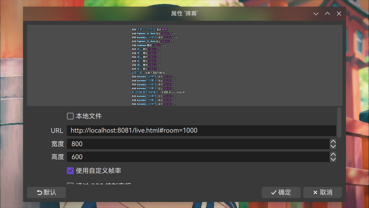The height and width of the screenshot is (208, 369).
Task: Click the checkmark icon on the 确定 button
Action: click(x=274, y=192)
